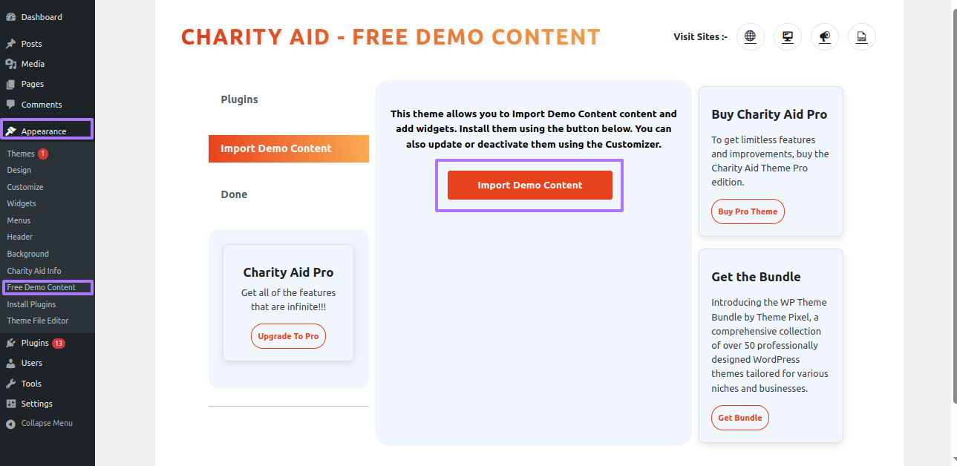Open the document file icon link
The image size is (957, 466).
point(862,36)
